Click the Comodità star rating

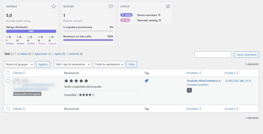[x=87, y=95]
